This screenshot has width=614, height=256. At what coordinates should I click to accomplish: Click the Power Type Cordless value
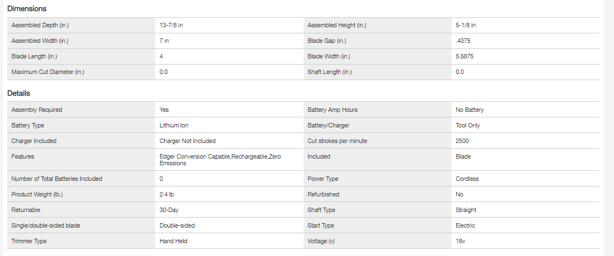coord(467,179)
